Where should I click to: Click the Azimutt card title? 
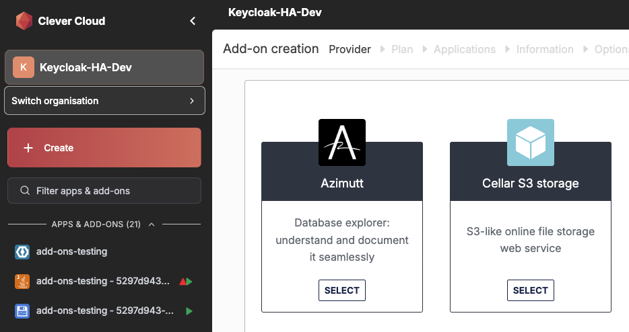click(x=342, y=183)
